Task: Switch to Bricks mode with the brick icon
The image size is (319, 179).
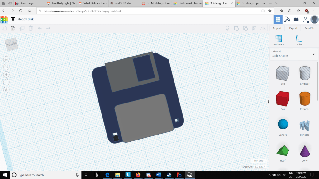Action: 296,19
